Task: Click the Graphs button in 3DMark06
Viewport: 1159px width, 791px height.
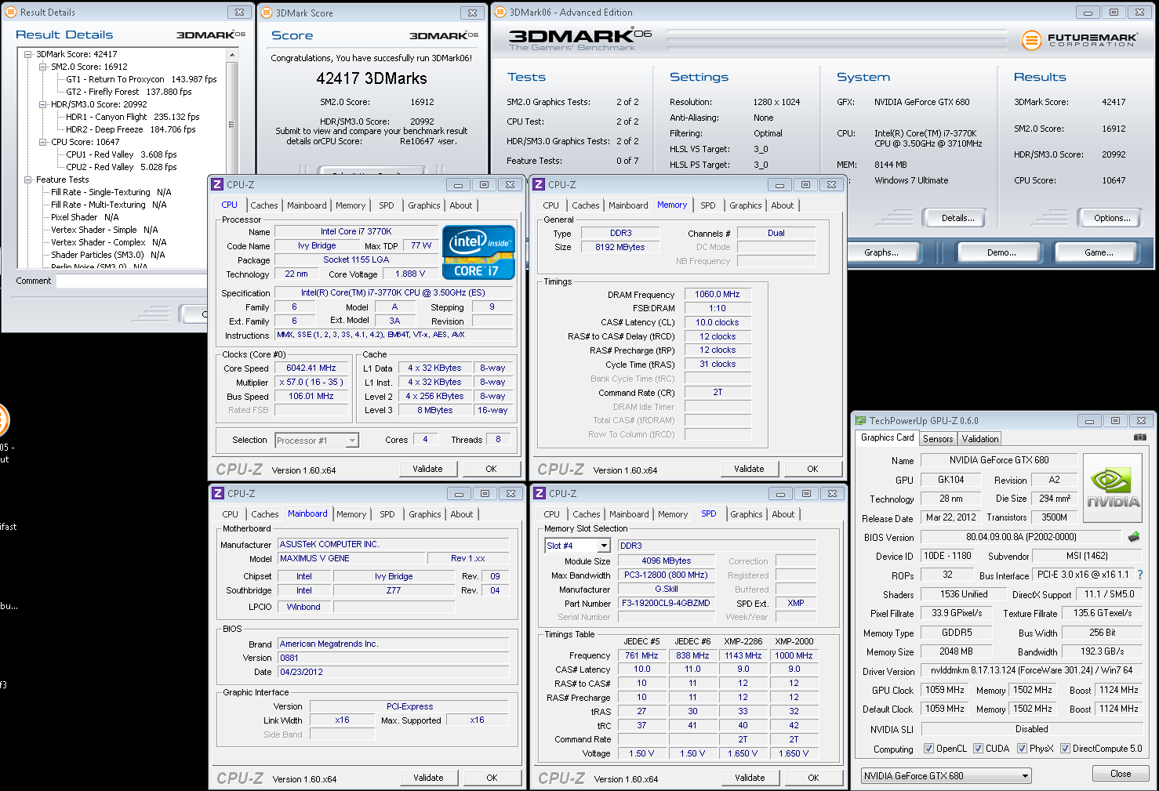Action: tap(881, 252)
